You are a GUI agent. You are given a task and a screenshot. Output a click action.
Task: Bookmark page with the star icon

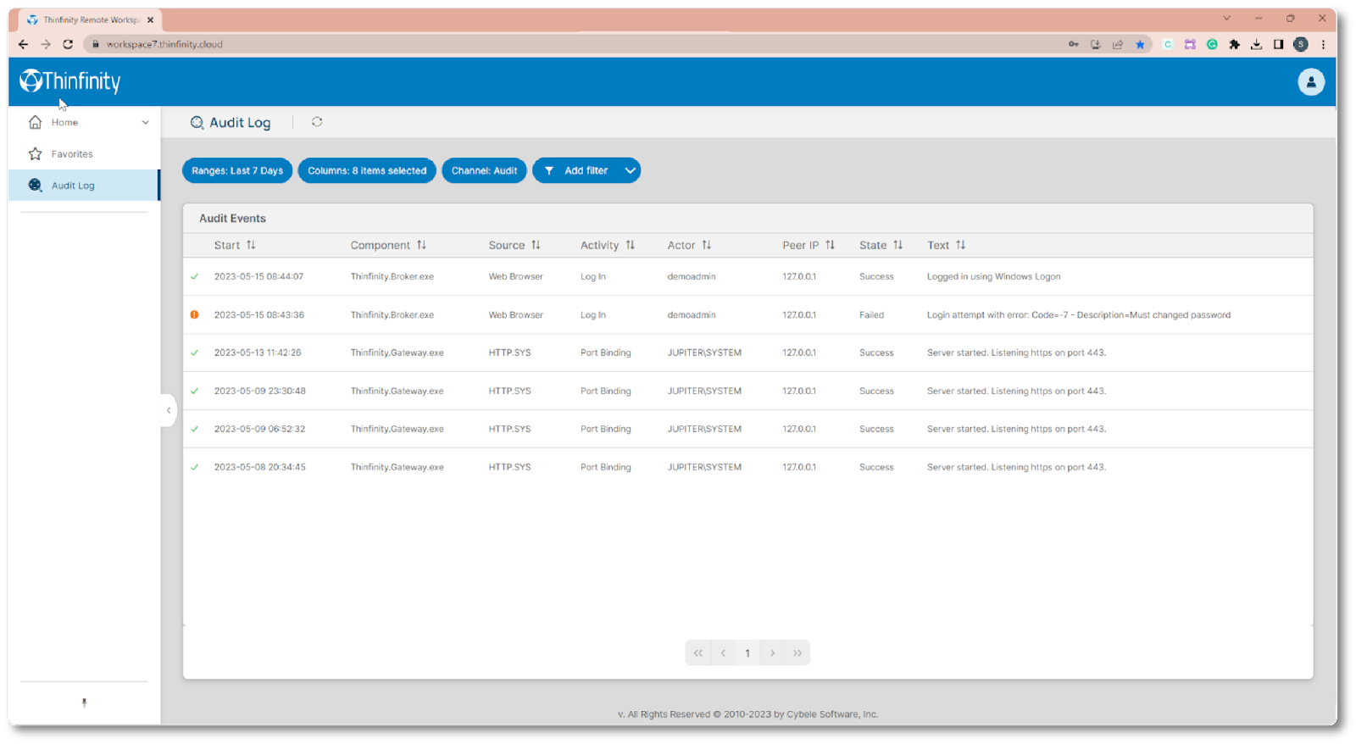(x=1140, y=44)
